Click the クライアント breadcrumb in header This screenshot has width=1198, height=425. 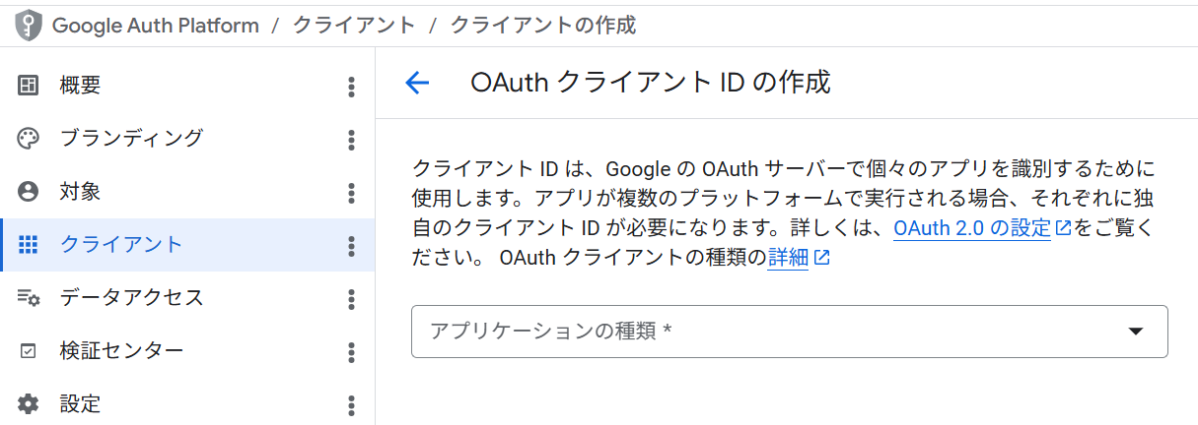(354, 26)
